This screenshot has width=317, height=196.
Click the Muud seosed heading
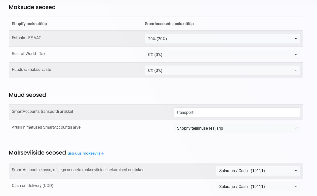(x=27, y=95)
